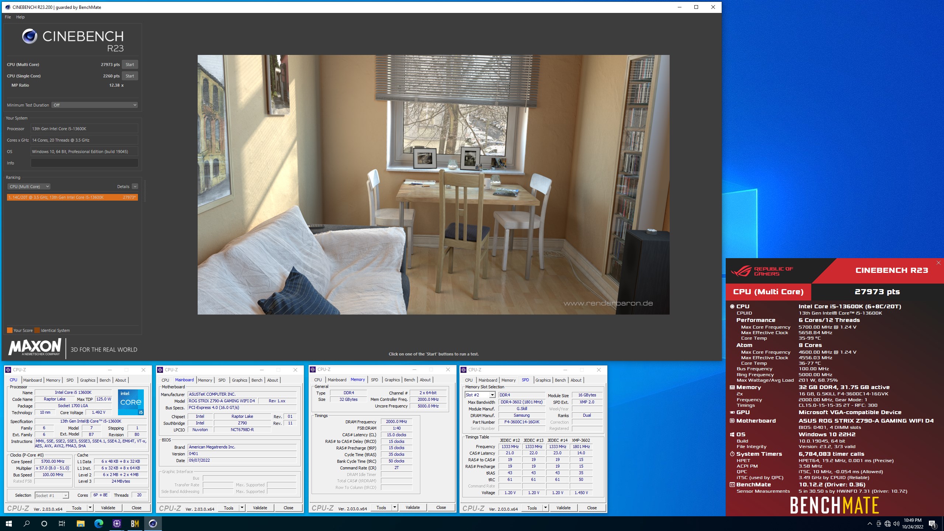Click CPU-Z title icon in Mainboard window

[x=160, y=369]
